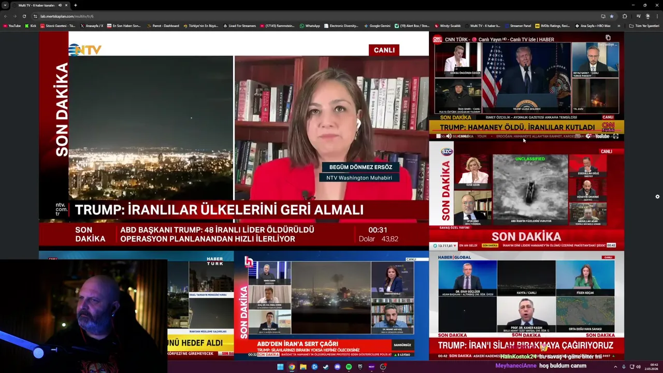Image resolution: width=663 pixels, height=373 pixels.
Task: Open the Electronic Diversity bookmark
Action: pyautogui.click(x=341, y=25)
